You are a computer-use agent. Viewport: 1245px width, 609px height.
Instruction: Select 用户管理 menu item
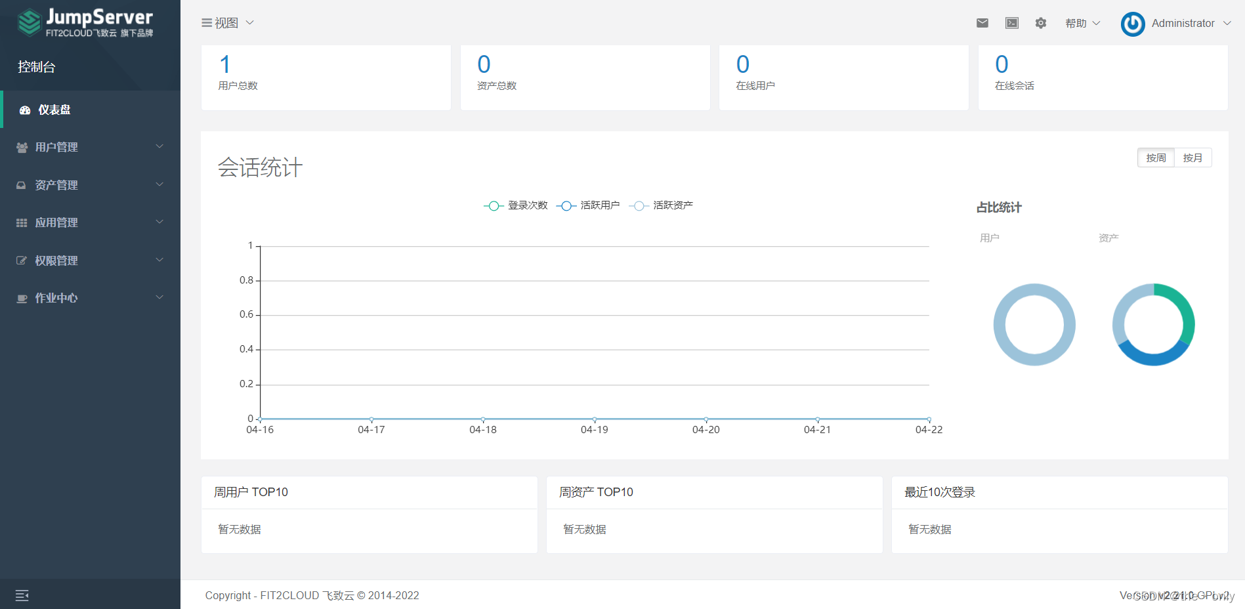pyautogui.click(x=91, y=147)
